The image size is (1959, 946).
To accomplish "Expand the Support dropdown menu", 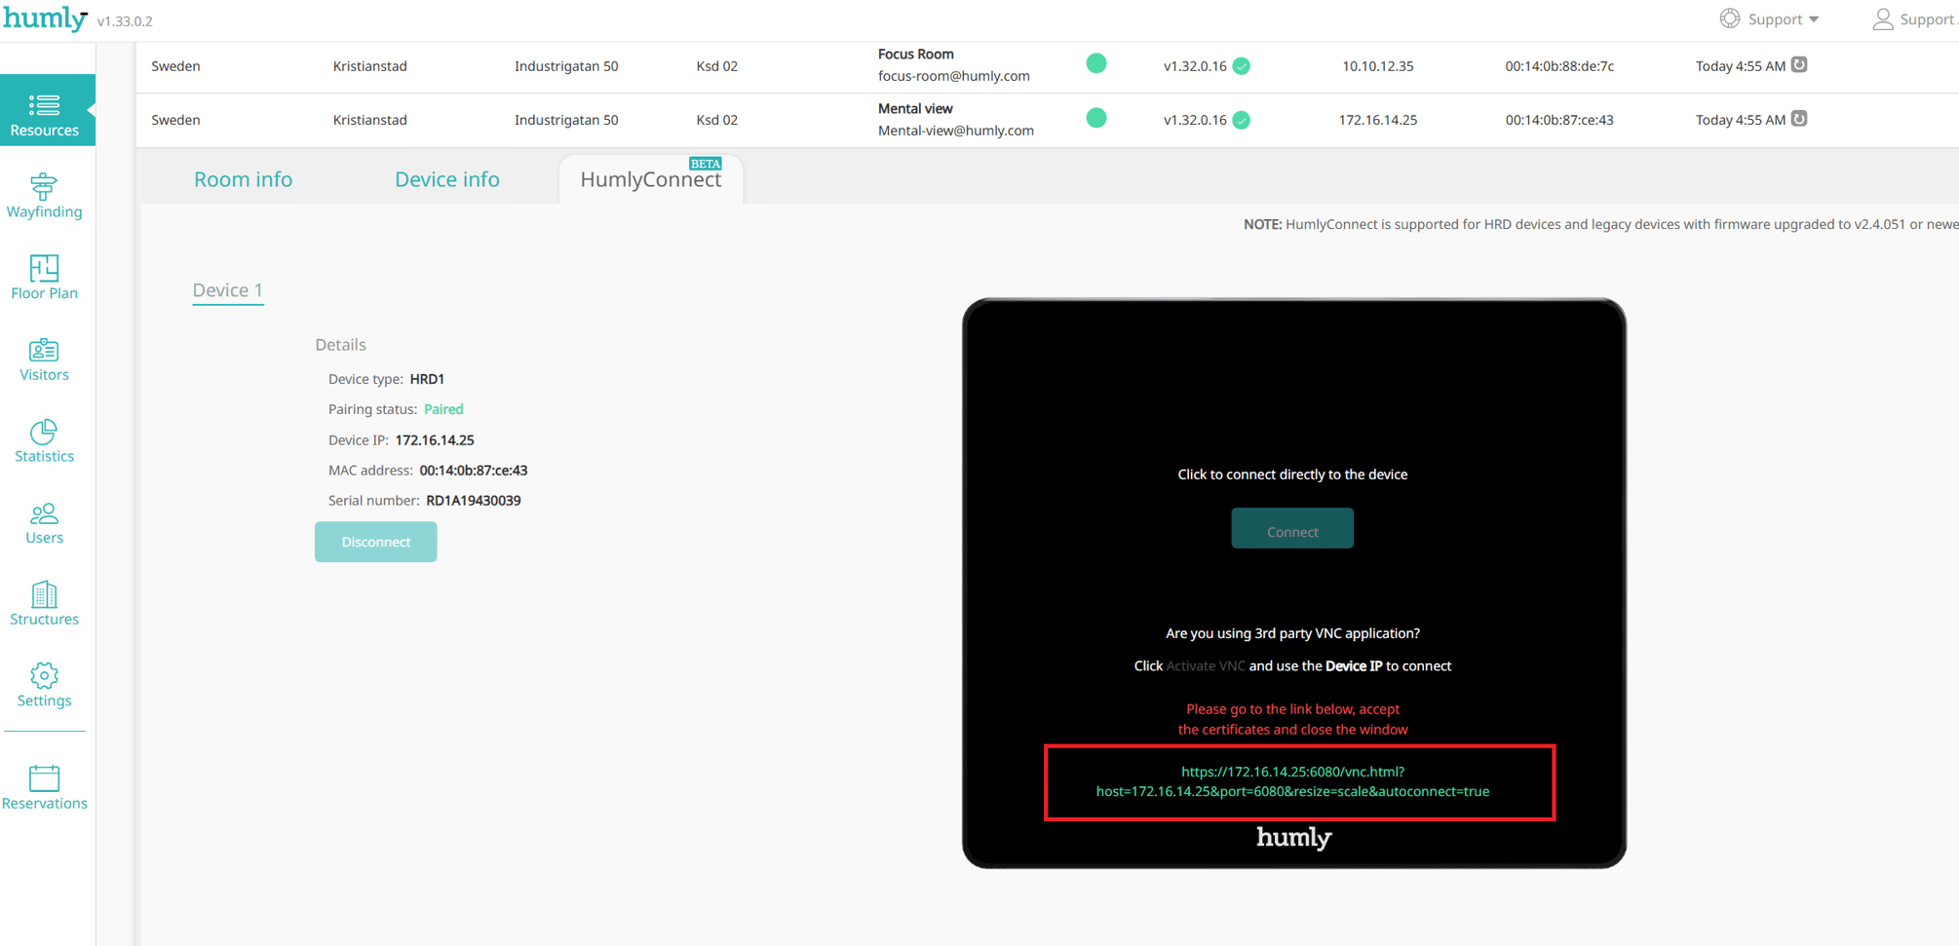I will (x=1770, y=19).
